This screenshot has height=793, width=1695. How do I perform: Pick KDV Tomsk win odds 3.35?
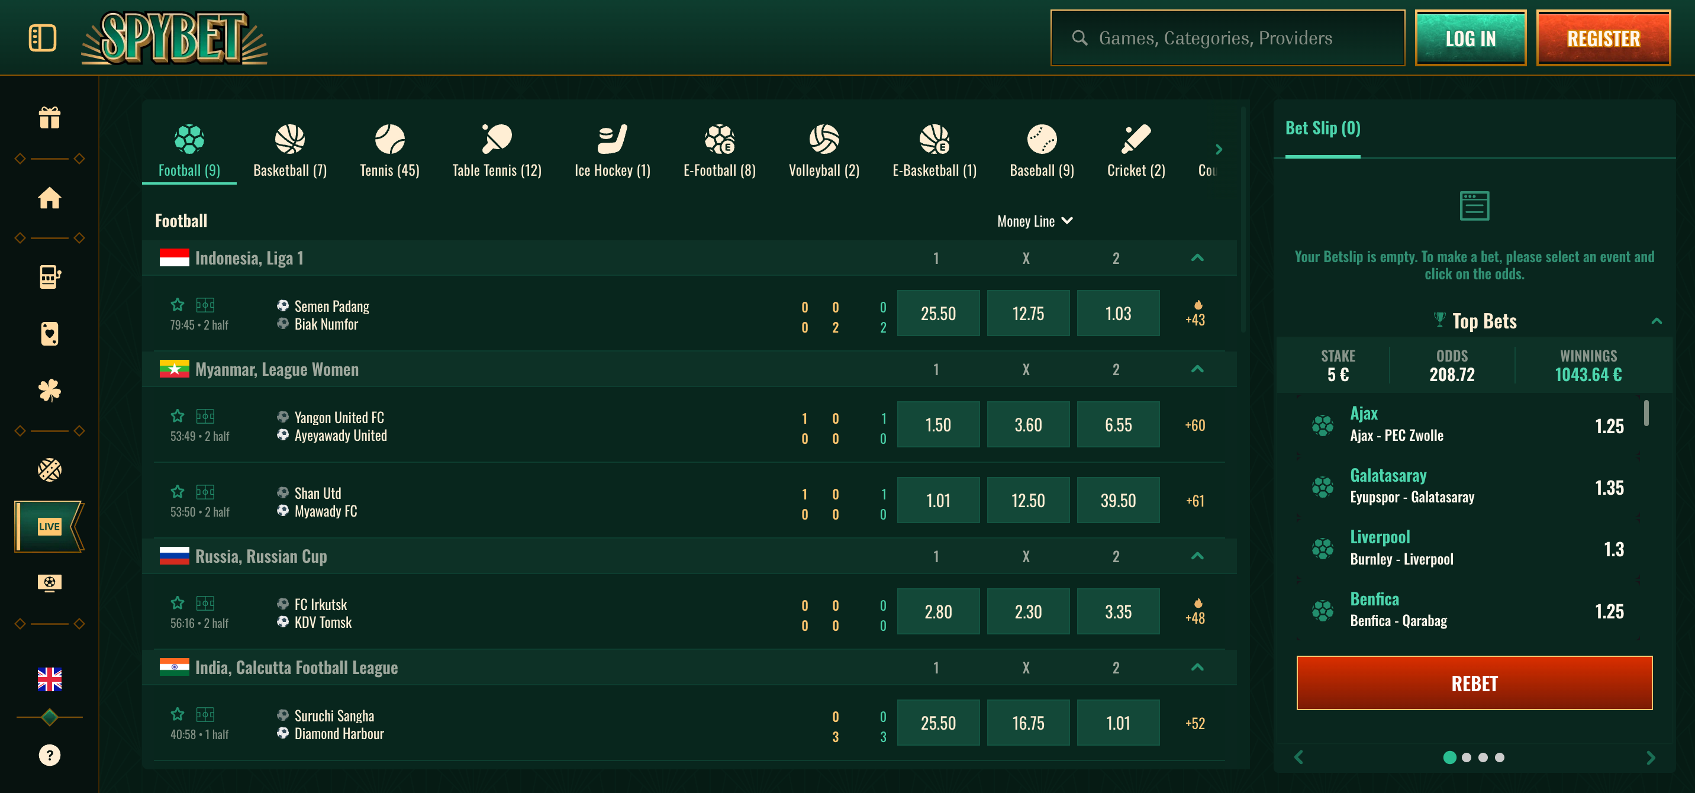coord(1118,611)
